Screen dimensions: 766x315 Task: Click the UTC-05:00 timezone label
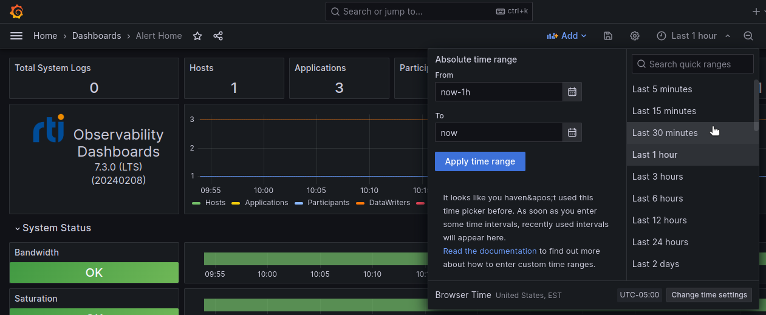click(x=640, y=295)
